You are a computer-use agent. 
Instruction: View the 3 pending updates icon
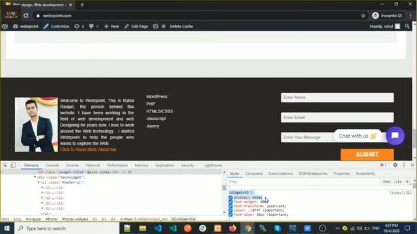tap(79, 26)
